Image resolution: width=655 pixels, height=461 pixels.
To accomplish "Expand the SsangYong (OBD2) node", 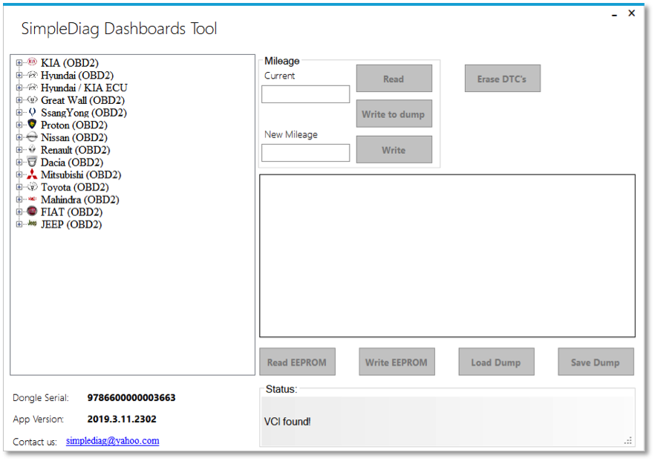I will click(19, 112).
